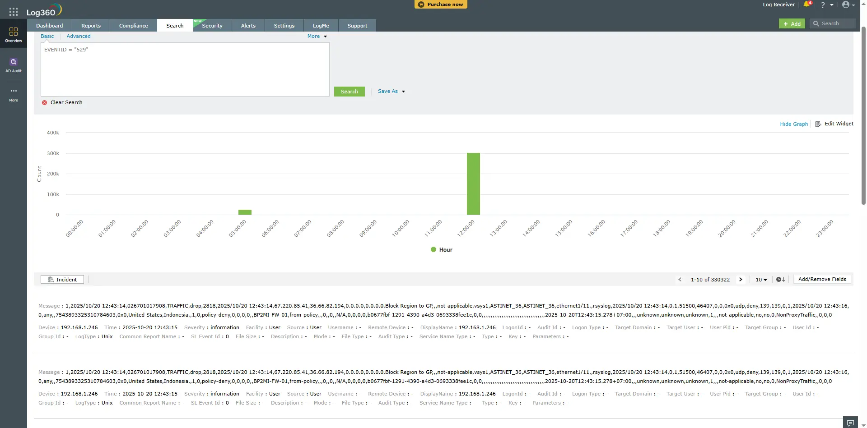Click the 12:00:00 tall green bar
This screenshot has width=867, height=428.
click(473, 184)
